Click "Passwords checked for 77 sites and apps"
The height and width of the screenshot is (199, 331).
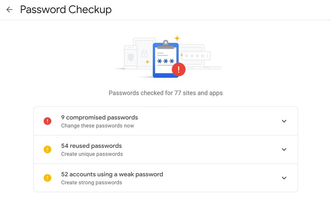click(x=166, y=93)
